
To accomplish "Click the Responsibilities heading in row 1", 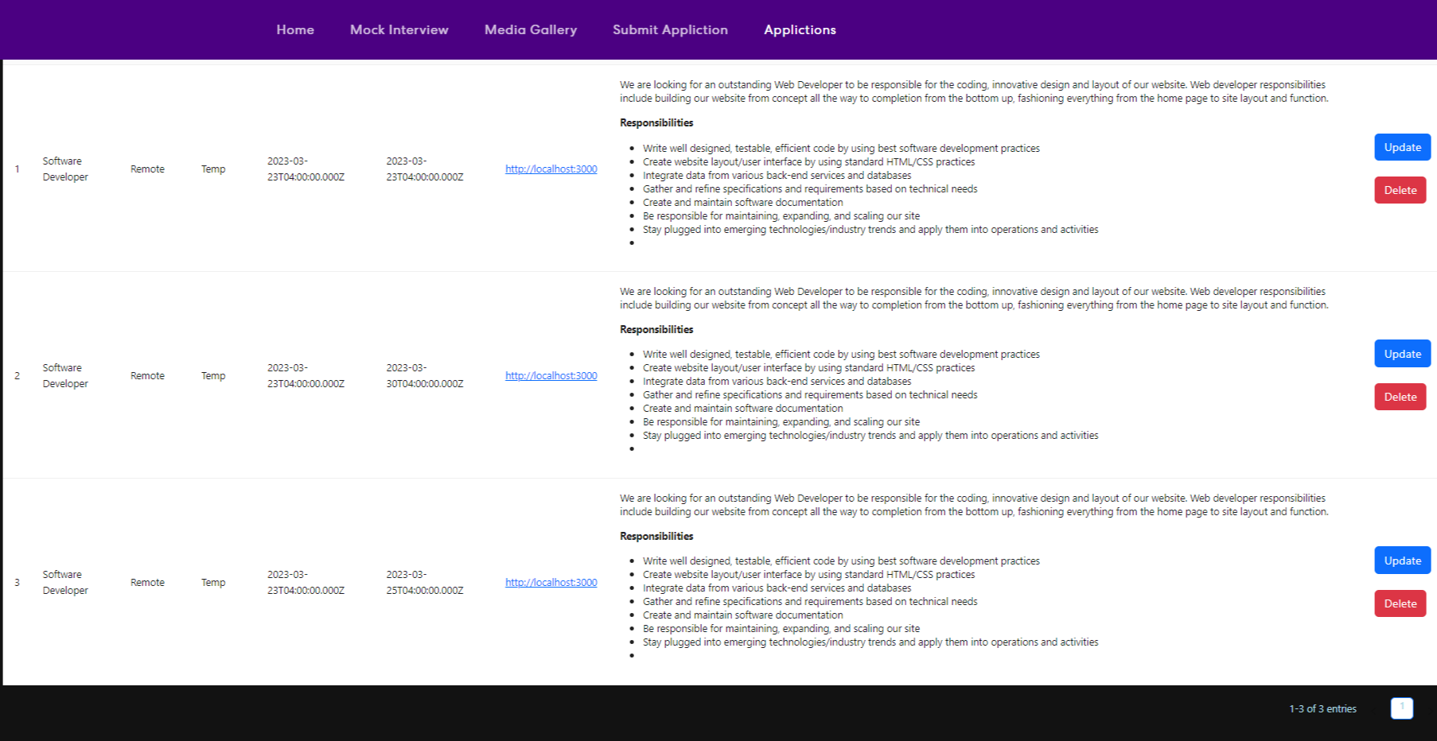I will tap(656, 122).
